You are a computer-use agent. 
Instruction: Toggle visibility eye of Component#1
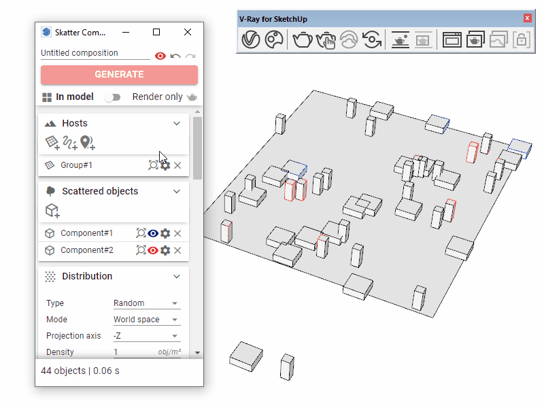pyautogui.click(x=153, y=233)
